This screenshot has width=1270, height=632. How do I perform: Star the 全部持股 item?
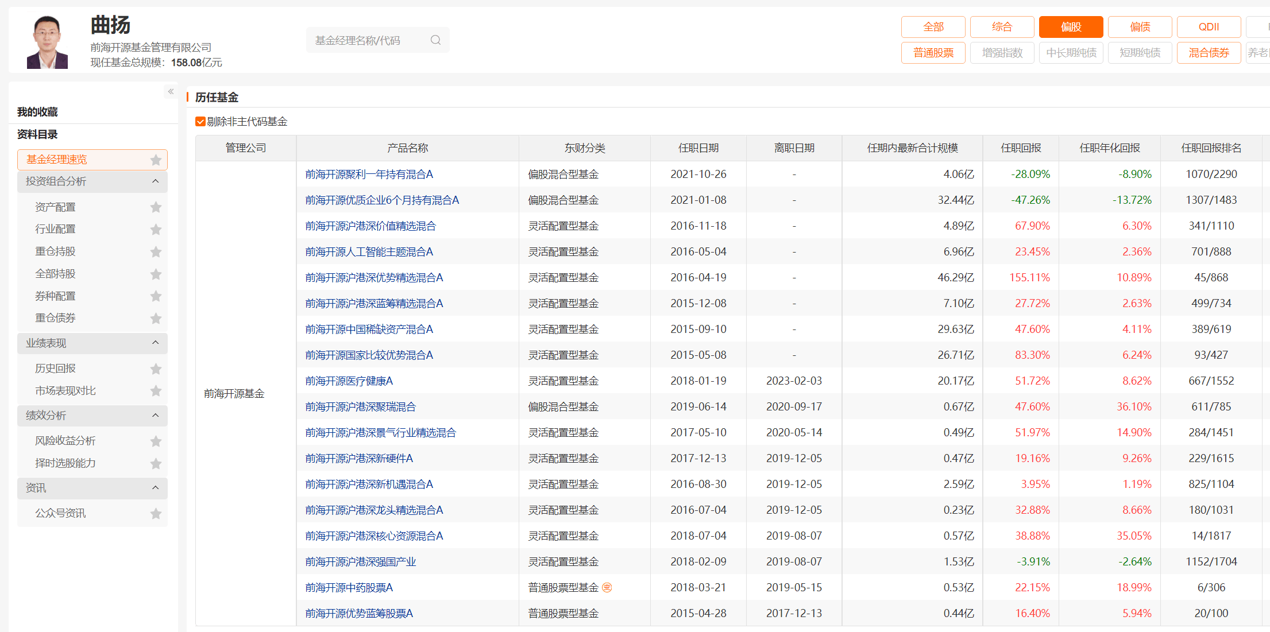pos(156,274)
